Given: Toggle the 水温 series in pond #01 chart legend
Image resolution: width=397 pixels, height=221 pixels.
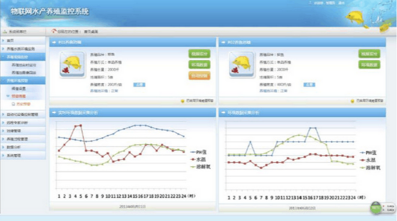Looking at the screenshot, I should [198, 160].
